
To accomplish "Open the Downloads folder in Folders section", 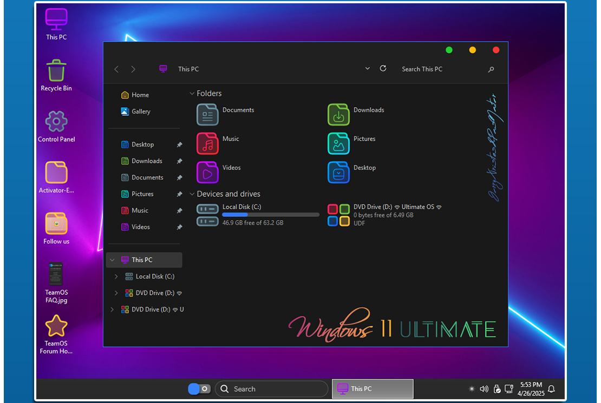I will 338,115.
